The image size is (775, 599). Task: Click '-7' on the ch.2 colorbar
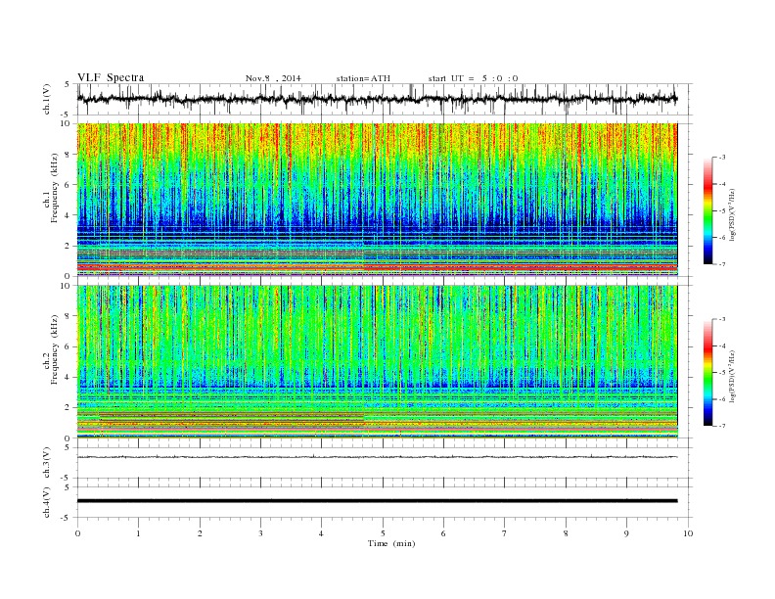(x=721, y=426)
